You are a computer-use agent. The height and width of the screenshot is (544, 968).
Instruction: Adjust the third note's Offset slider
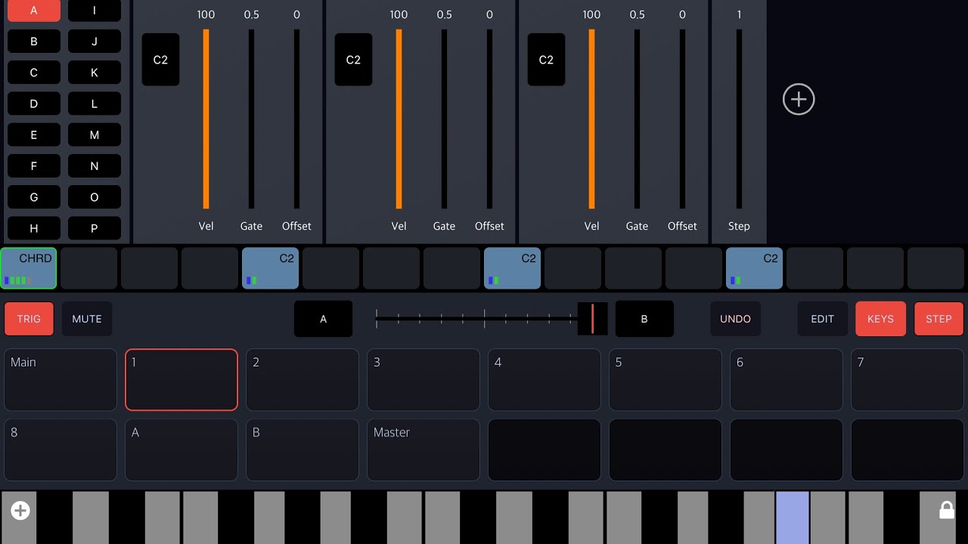coord(682,119)
